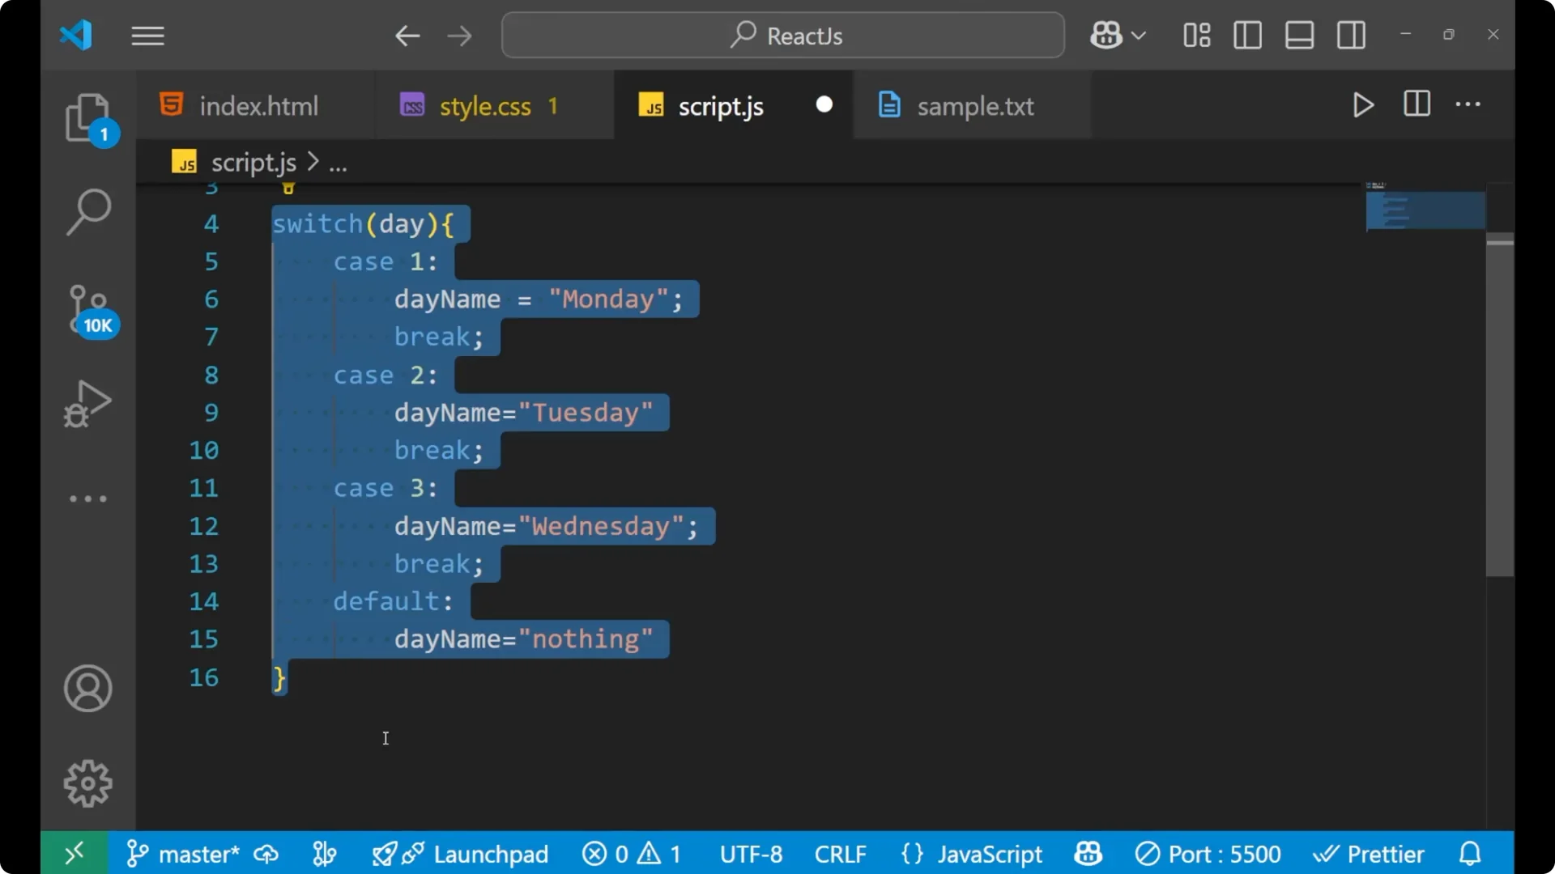This screenshot has height=874, width=1555.
Task: Click the ReactJs command search field
Action: tap(782, 35)
